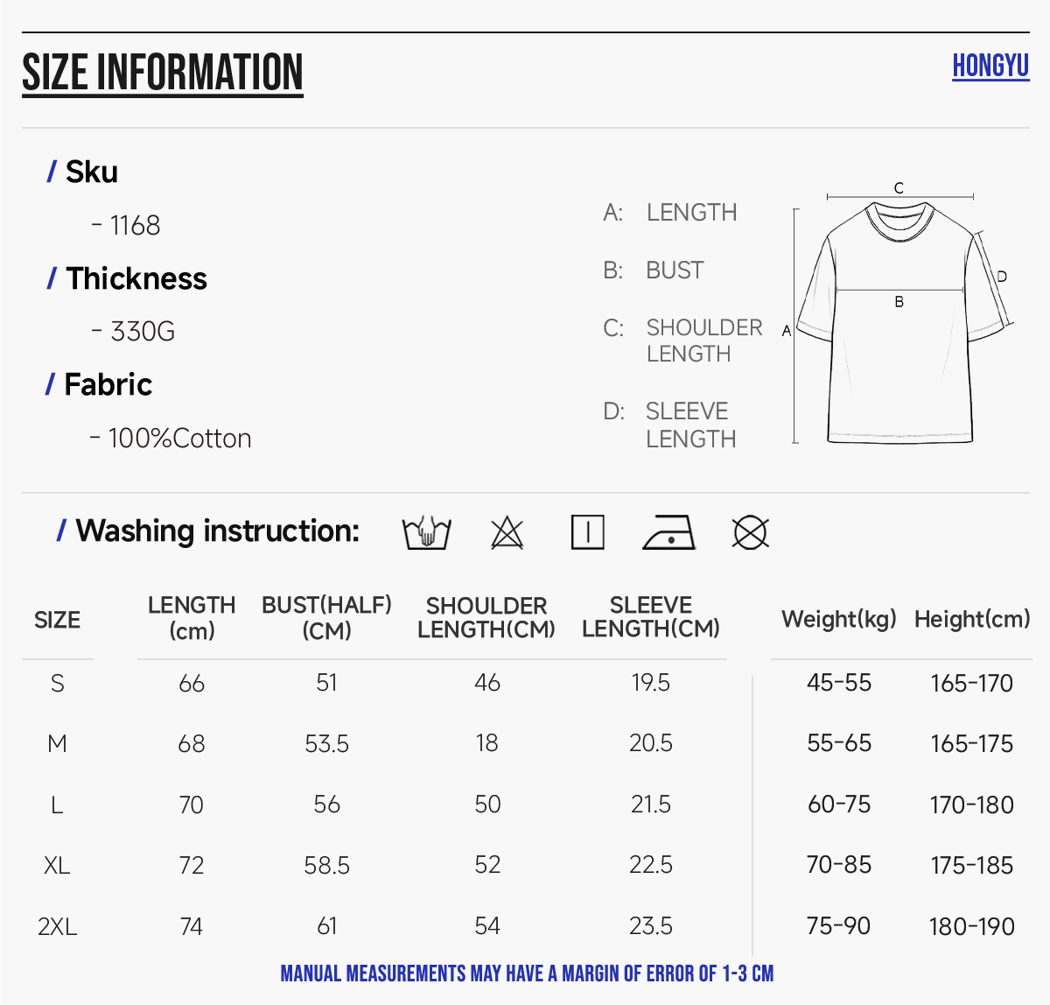The height and width of the screenshot is (1005, 1050).
Task: Click the LENGTH (cm) column header
Action: [192, 618]
